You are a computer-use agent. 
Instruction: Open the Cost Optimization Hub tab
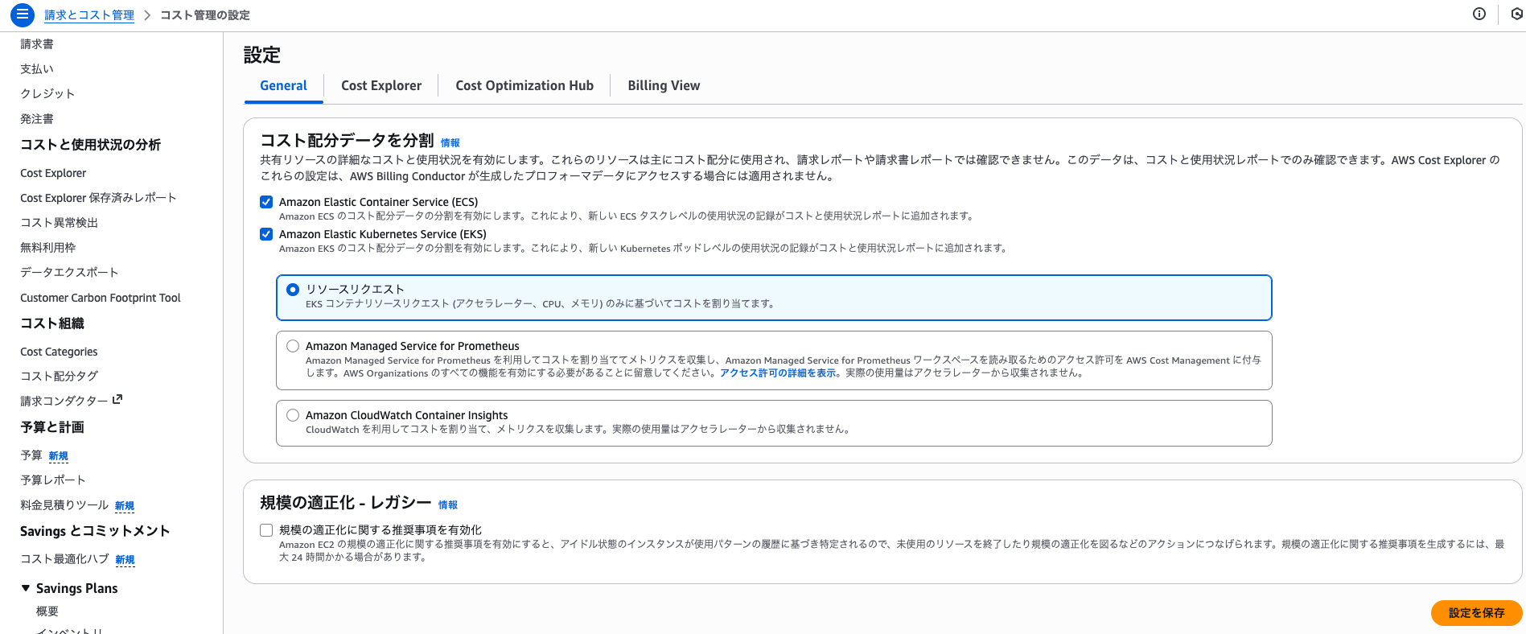coord(524,85)
